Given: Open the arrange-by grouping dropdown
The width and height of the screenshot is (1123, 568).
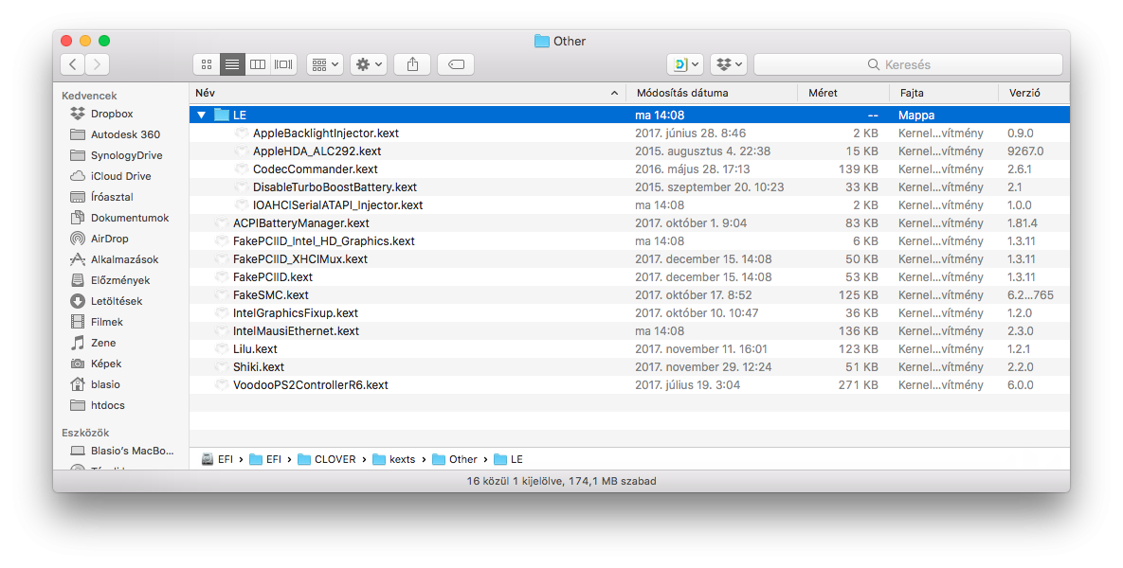Looking at the screenshot, I should 325,64.
